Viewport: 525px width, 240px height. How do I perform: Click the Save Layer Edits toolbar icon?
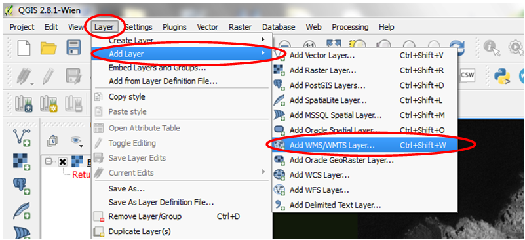(73, 76)
